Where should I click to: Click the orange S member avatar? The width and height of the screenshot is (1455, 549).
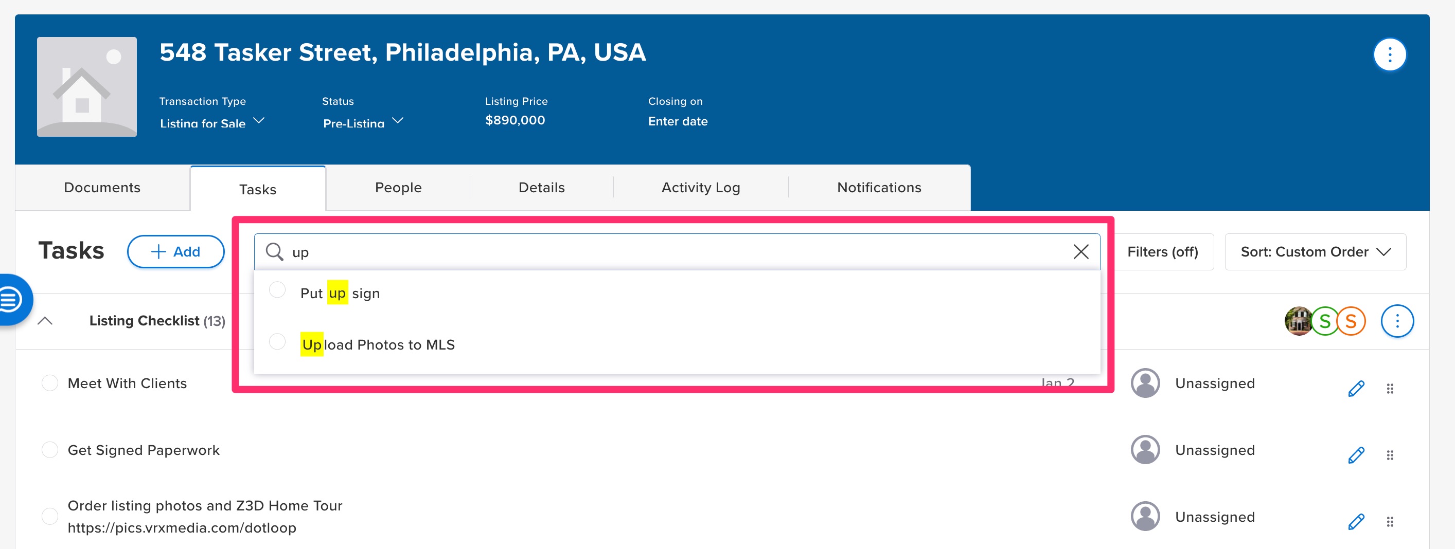coord(1351,322)
